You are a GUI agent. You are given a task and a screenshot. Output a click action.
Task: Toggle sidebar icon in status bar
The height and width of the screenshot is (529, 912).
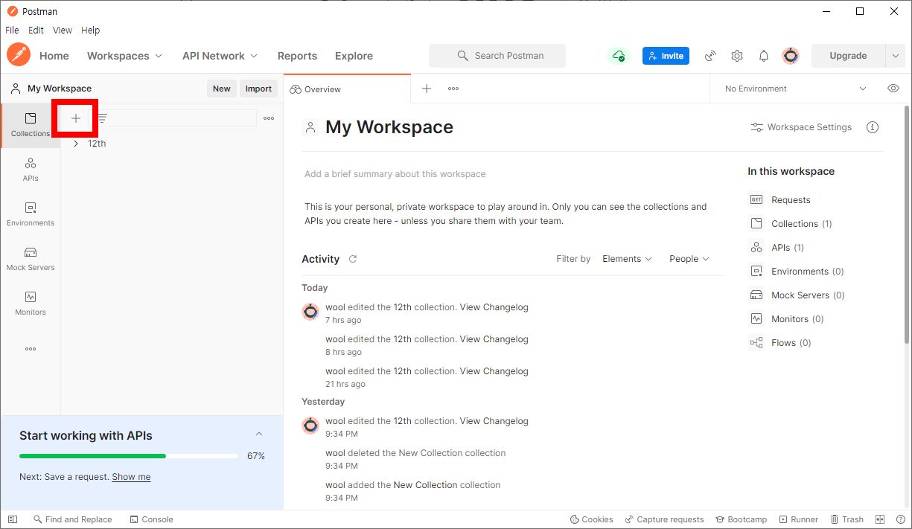pos(13,519)
